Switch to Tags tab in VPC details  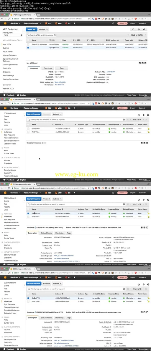pos(62,68)
